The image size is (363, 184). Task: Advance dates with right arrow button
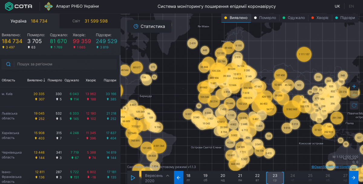click(354, 178)
